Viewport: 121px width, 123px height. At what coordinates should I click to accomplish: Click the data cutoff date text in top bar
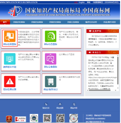click(106, 2)
